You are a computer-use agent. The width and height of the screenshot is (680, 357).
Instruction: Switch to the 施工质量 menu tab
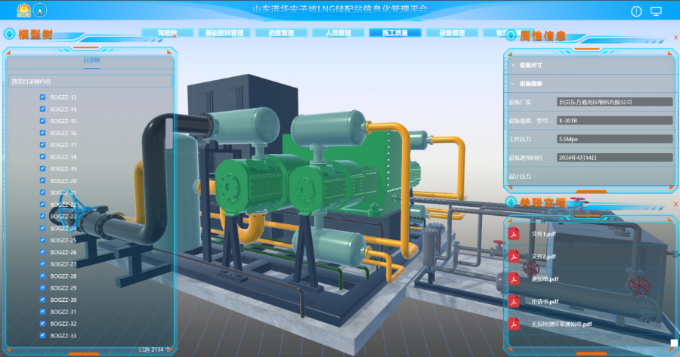[395, 33]
